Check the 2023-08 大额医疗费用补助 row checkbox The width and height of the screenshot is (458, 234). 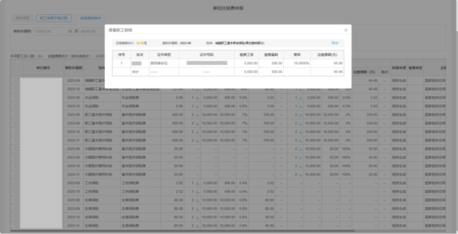coord(17,149)
